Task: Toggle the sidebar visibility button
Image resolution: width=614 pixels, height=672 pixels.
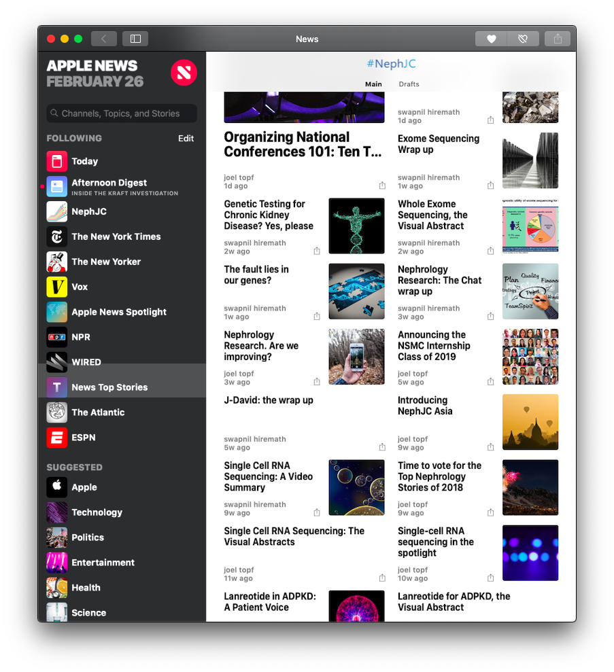Action: (x=135, y=39)
